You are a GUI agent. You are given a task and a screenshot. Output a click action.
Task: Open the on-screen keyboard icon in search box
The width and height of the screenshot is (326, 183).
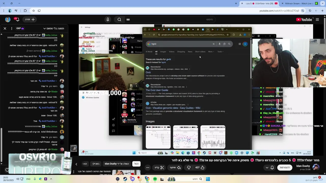coord(128,20)
